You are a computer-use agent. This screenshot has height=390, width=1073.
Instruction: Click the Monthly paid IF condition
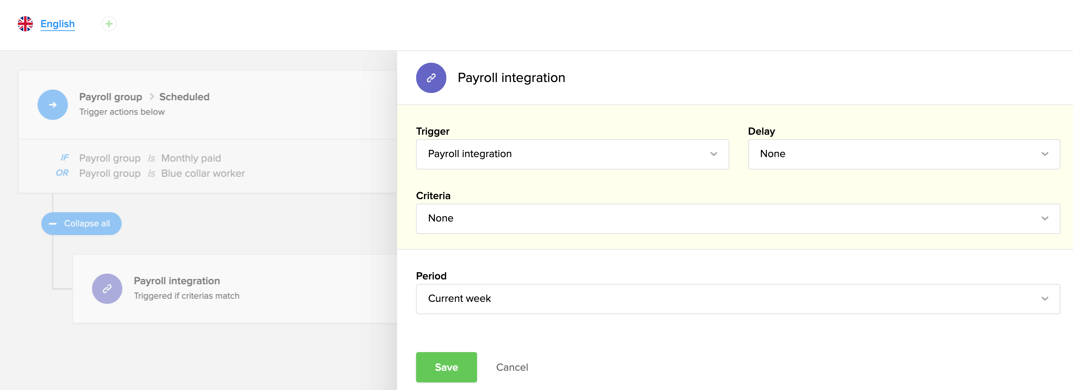[x=191, y=158]
